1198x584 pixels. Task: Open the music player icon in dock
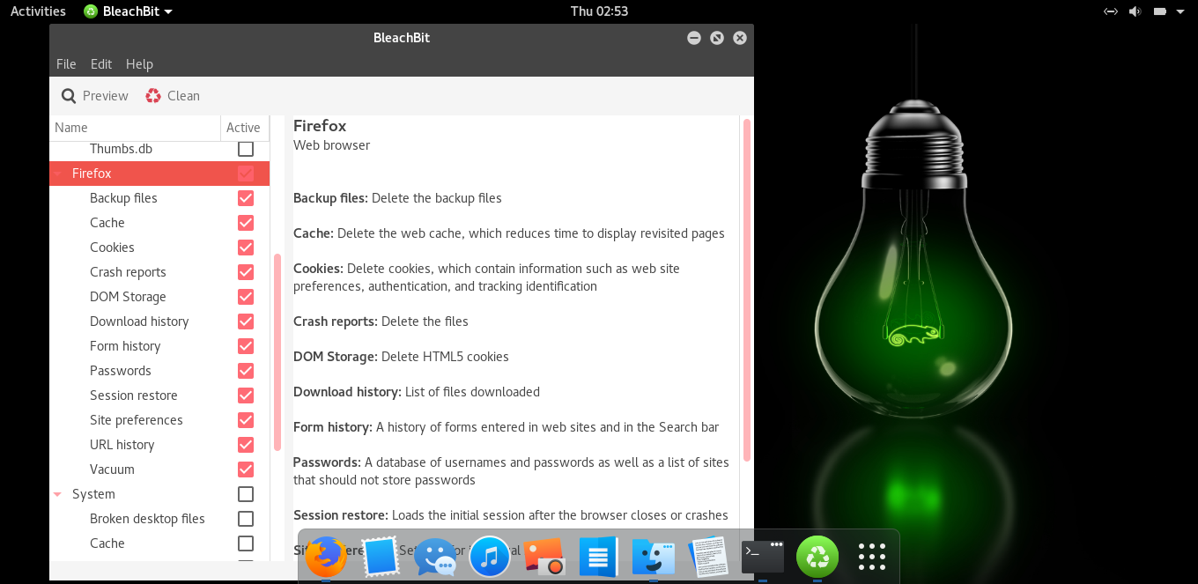(x=490, y=557)
